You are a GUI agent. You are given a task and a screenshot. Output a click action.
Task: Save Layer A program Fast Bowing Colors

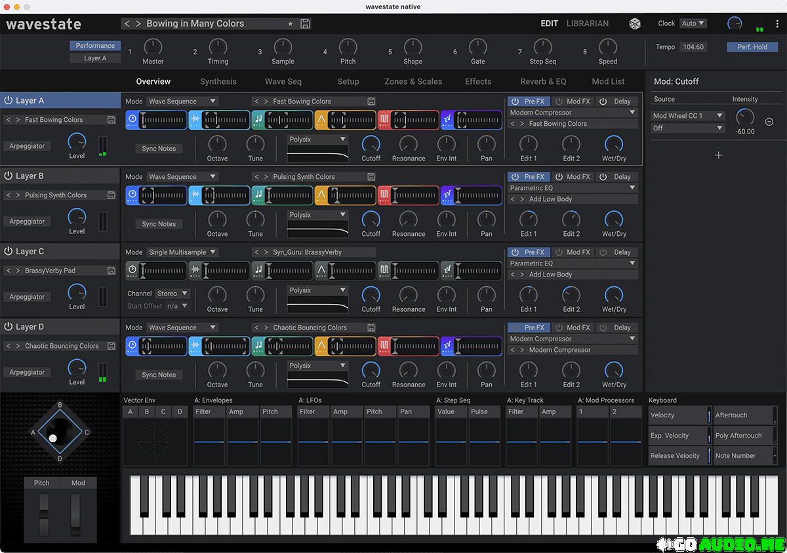[111, 120]
